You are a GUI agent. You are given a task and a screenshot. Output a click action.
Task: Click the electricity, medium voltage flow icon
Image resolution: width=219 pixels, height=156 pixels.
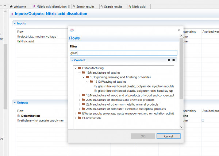(x=18, y=37)
